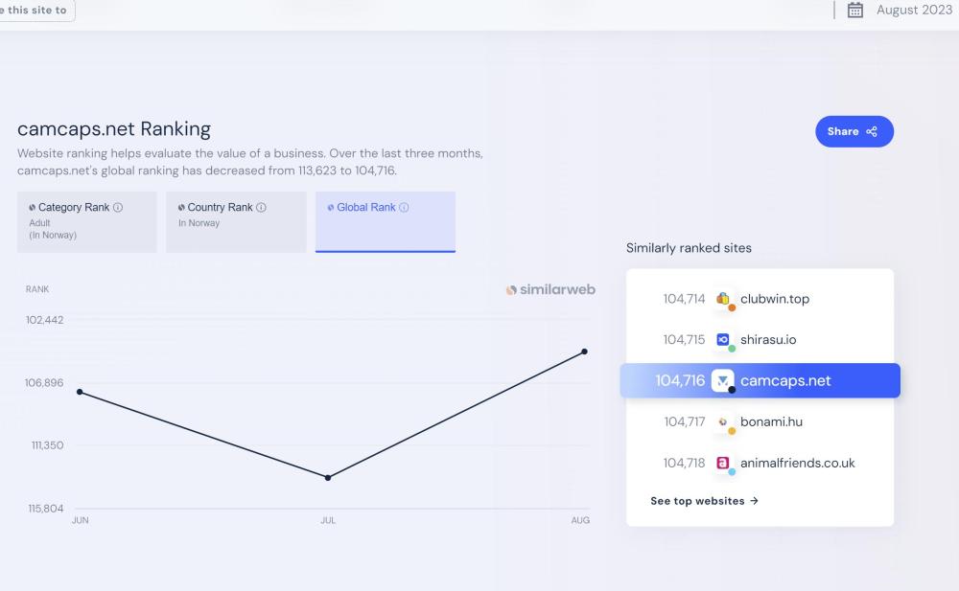Click the clubwin.top favicon

(723, 299)
